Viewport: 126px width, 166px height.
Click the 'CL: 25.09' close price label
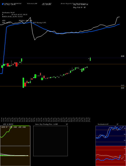[46, 5]
